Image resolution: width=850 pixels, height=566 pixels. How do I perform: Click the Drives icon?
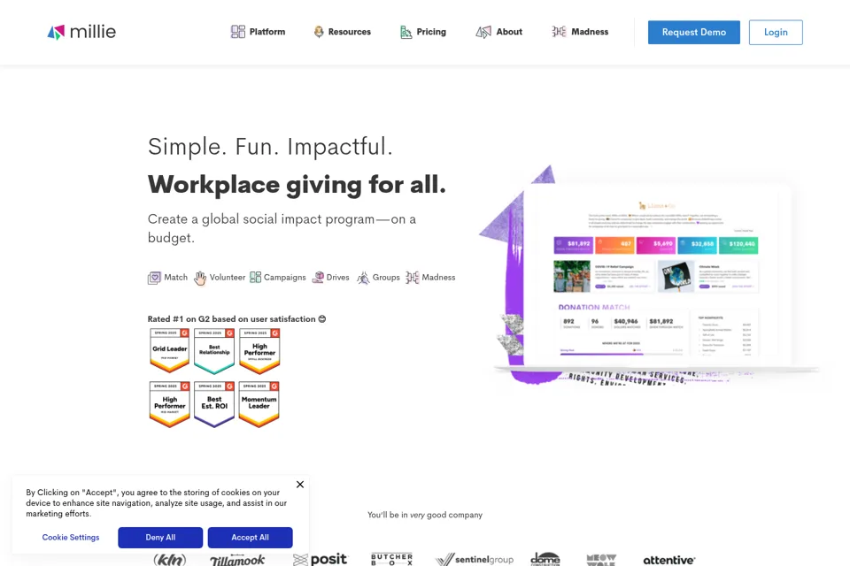[x=318, y=278]
